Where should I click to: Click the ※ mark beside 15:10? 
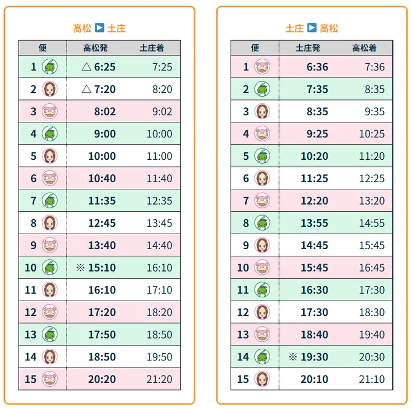click(80, 268)
